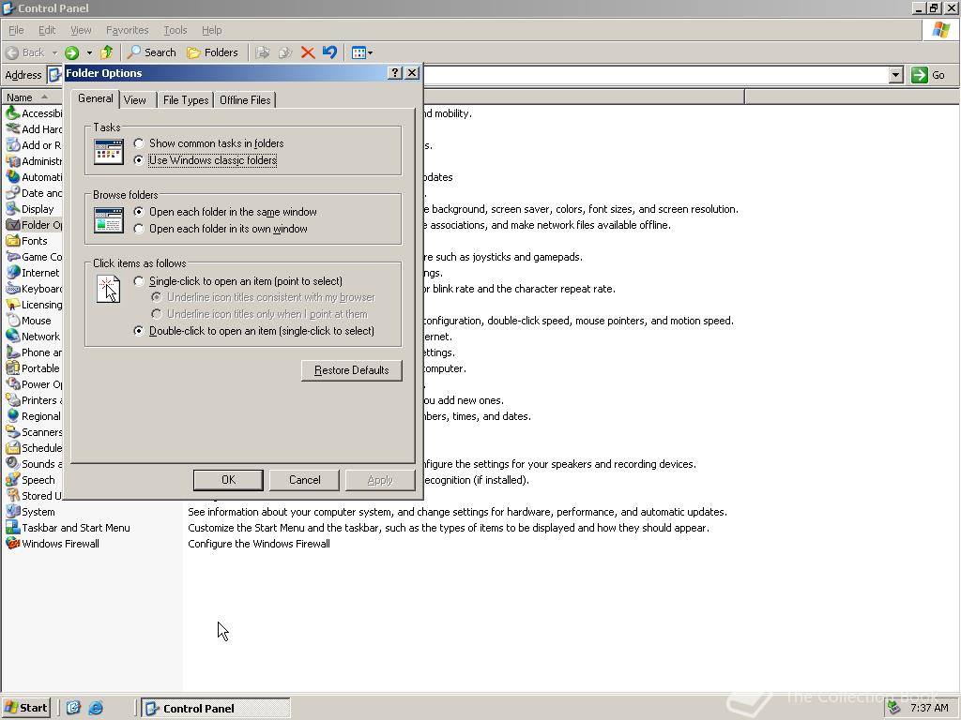The image size is (961, 720).
Task: Choose Open each folder in its own window
Action: [221, 229]
